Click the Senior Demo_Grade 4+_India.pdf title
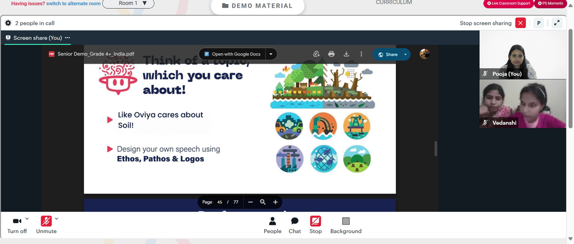 (96, 54)
